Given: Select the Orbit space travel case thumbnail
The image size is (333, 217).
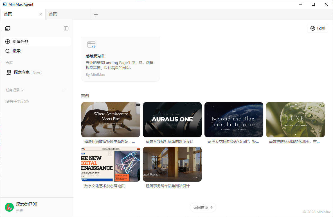Looking at the screenshot, I should tap(234, 120).
